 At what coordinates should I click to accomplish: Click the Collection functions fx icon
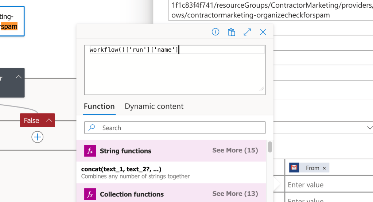tap(90, 194)
